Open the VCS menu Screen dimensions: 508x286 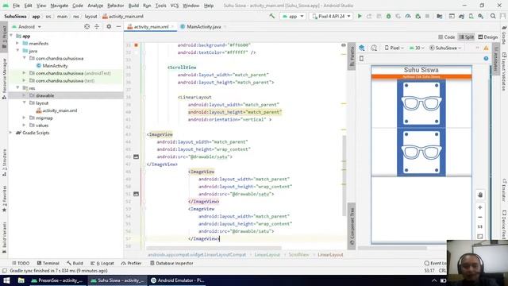[175, 6]
